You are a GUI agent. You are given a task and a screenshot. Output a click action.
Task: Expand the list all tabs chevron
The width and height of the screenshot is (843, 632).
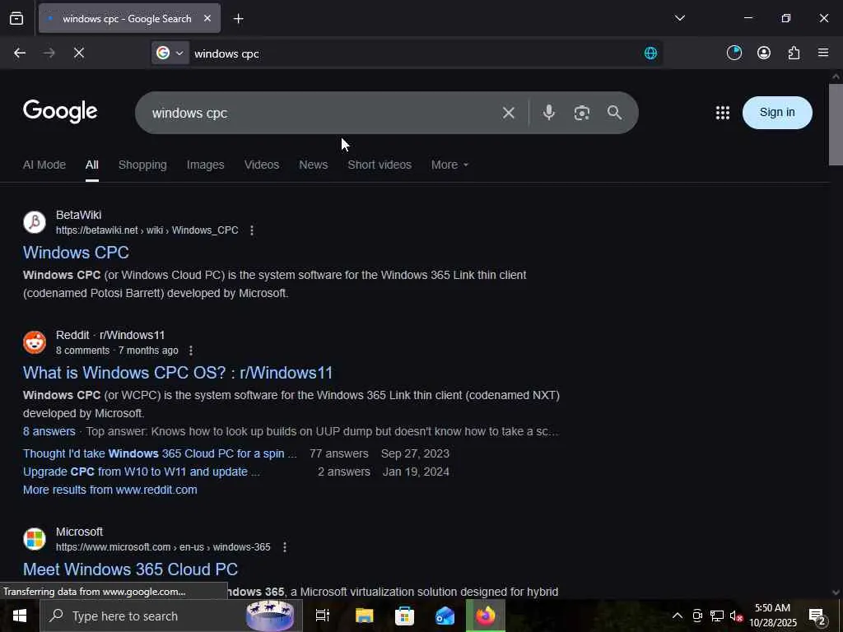[679, 18]
